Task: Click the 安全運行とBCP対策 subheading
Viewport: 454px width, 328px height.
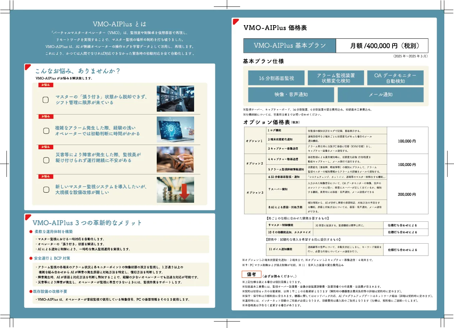Action: coord(52,258)
